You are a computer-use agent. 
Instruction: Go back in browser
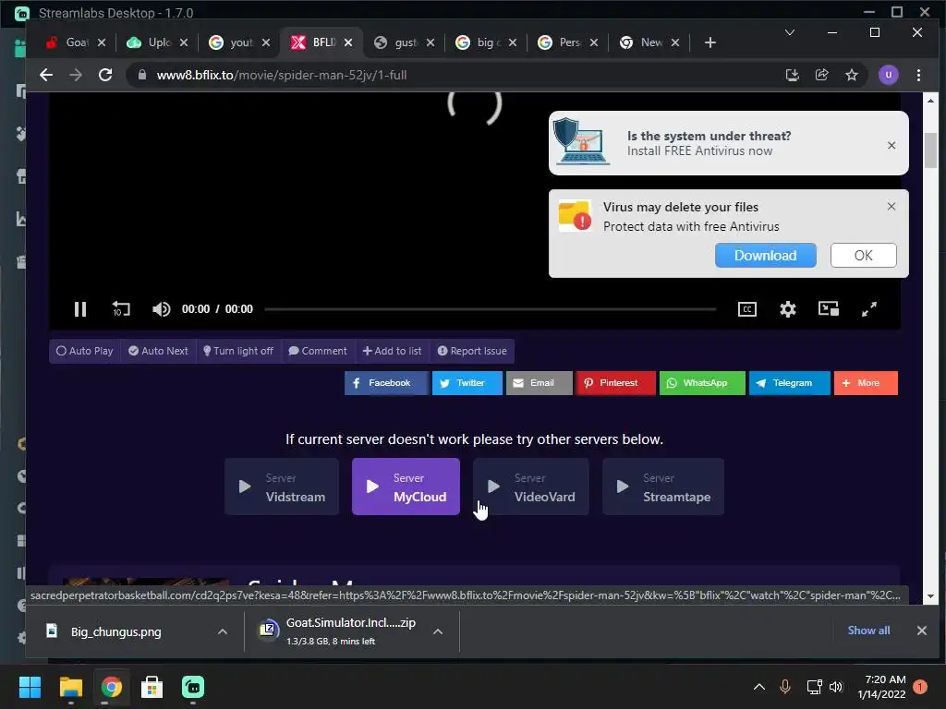pyautogui.click(x=46, y=75)
